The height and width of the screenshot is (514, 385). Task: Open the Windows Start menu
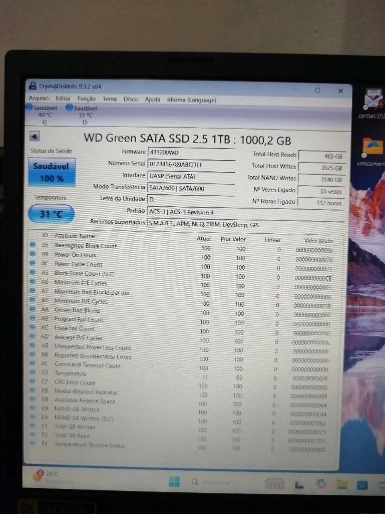[174, 481]
